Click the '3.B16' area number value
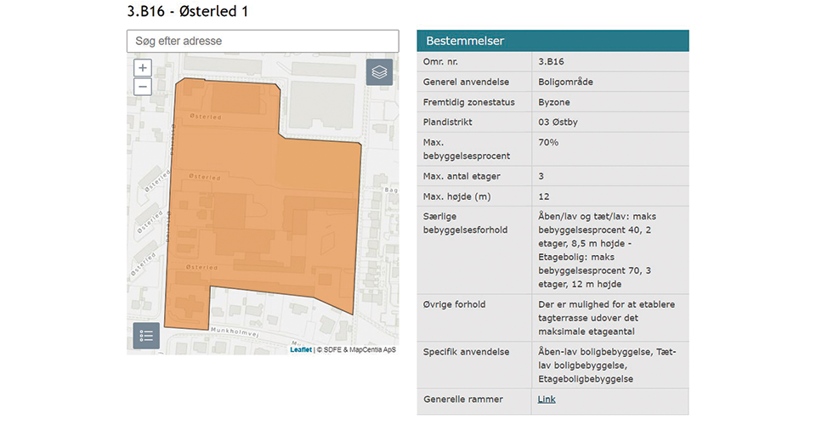This screenshot has height=425, width=816. click(551, 61)
